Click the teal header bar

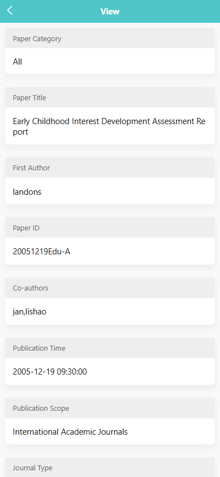(x=110, y=11)
